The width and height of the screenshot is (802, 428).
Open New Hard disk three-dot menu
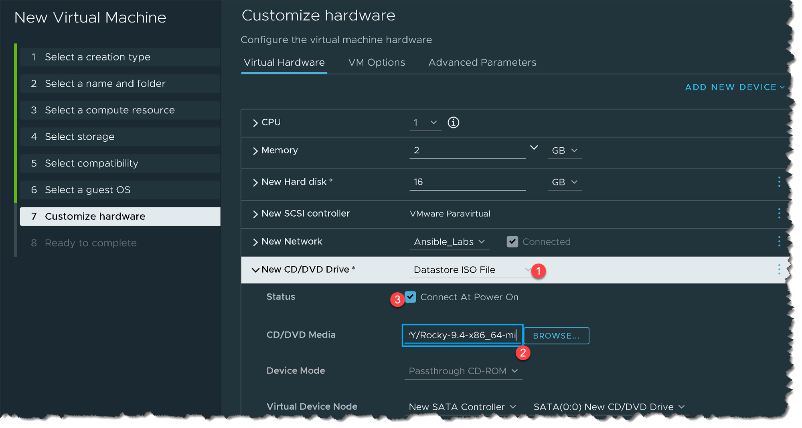click(779, 182)
